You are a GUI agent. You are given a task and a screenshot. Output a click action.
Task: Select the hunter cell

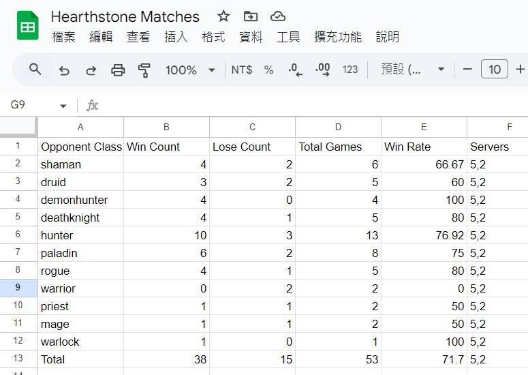pos(80,235)
